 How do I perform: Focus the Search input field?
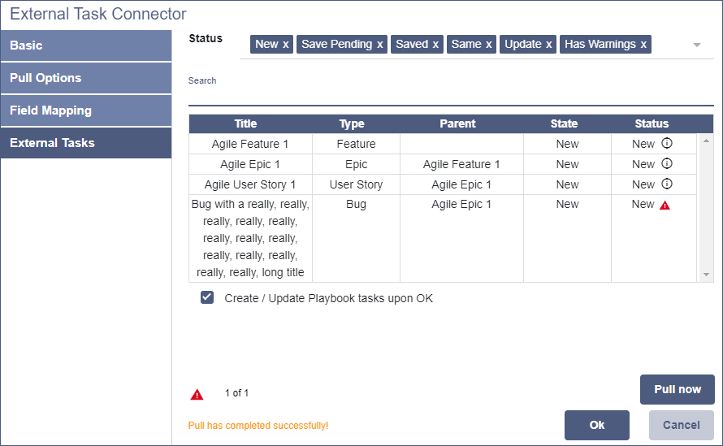click(451, 97)
